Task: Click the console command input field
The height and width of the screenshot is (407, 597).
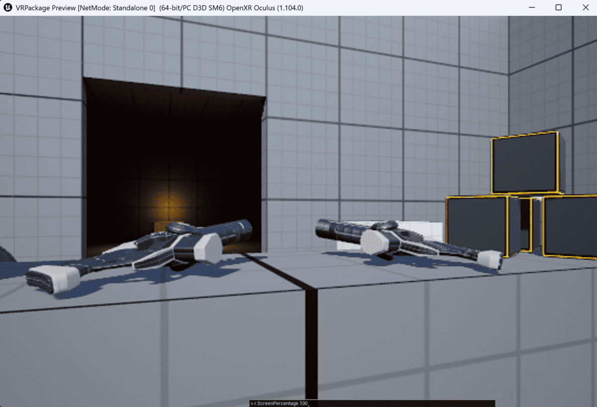Action: click(372, 403)
